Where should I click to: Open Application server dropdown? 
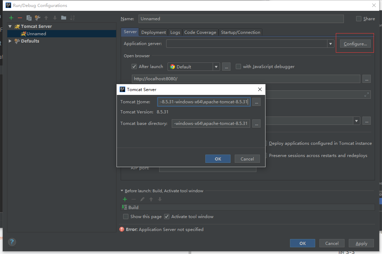(x=330, y=44)
